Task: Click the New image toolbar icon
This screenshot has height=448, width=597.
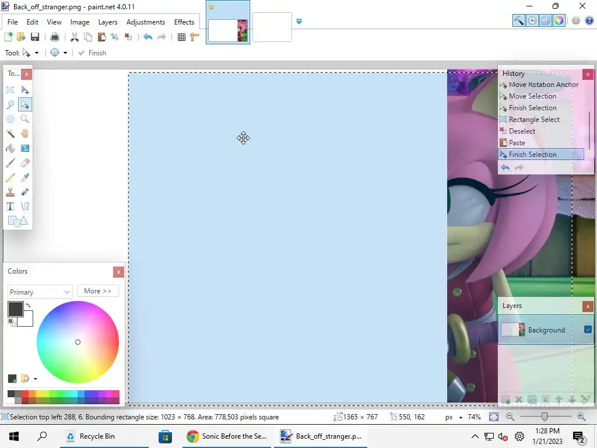Action: coord(8,37)
